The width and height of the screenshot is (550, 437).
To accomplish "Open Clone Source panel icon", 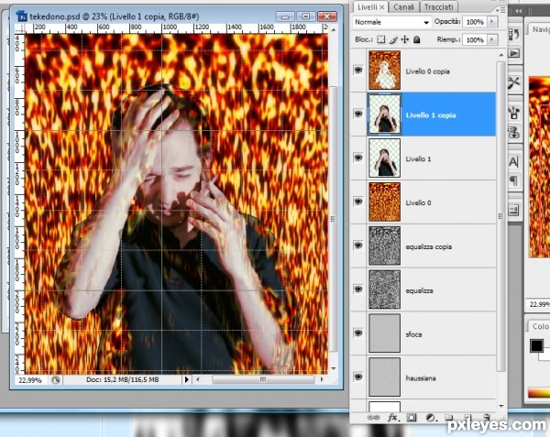I will [x=514, y=133].
